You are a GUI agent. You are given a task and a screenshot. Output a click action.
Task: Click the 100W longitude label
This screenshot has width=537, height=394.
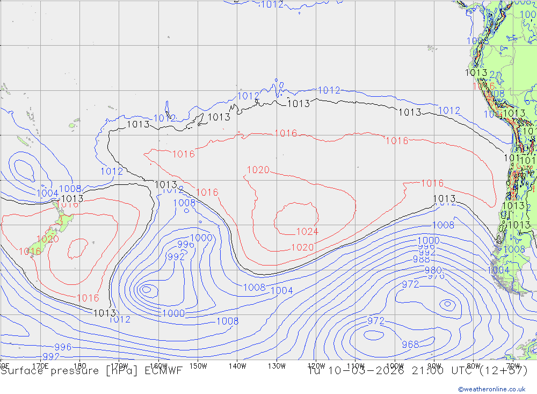pos(395,366)
